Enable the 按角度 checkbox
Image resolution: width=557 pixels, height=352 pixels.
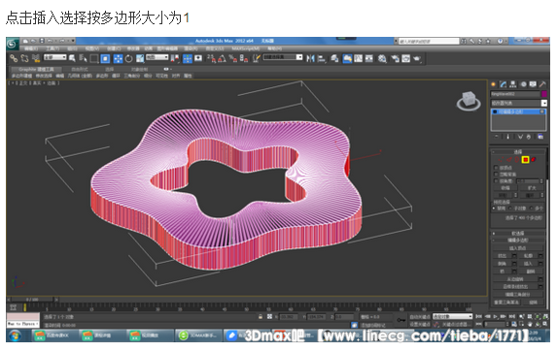coord(496,181)
